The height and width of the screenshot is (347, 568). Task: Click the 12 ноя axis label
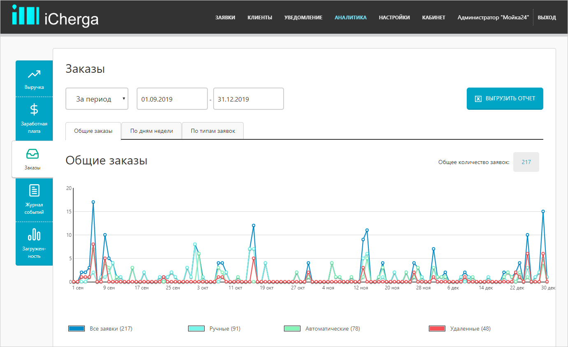coord(361,288)
